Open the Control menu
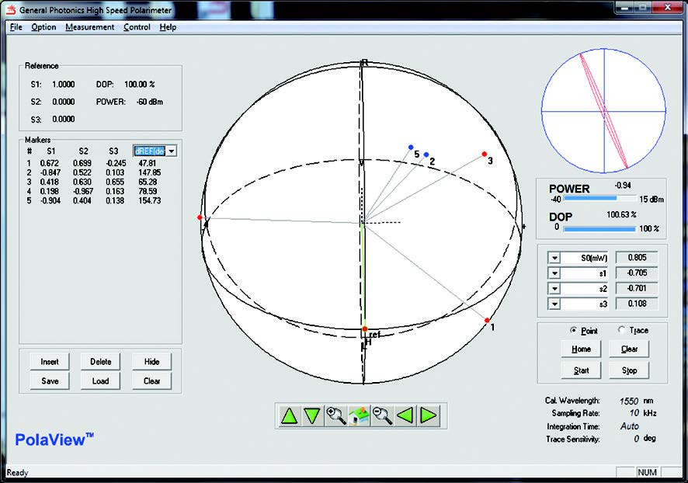 click(x=137, y=27)
